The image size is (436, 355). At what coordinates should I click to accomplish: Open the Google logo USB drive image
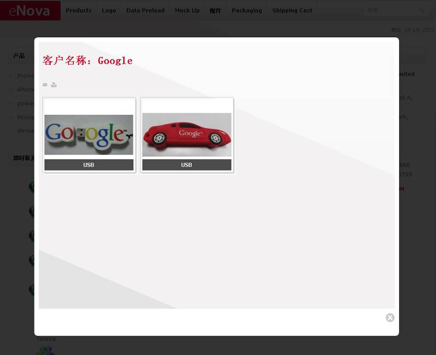click(89, 135)
